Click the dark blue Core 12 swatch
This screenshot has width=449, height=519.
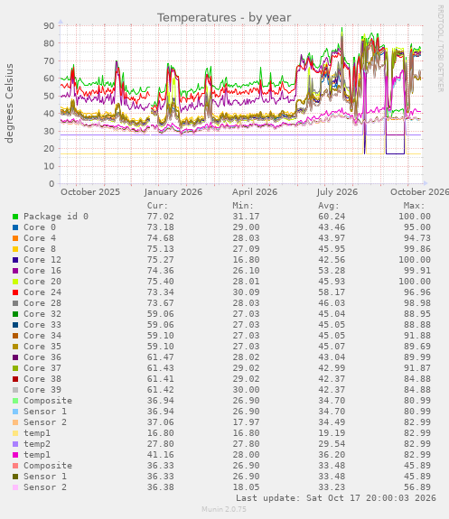(15, 260)
